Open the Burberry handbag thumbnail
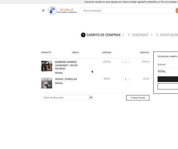The width and height of the screenshot is (178, 149). point(47,66)
